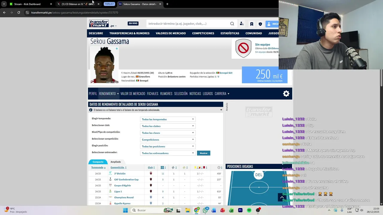
Task: Click the Windows Start button
Action: pyautogui.click(x=125, y=210)
